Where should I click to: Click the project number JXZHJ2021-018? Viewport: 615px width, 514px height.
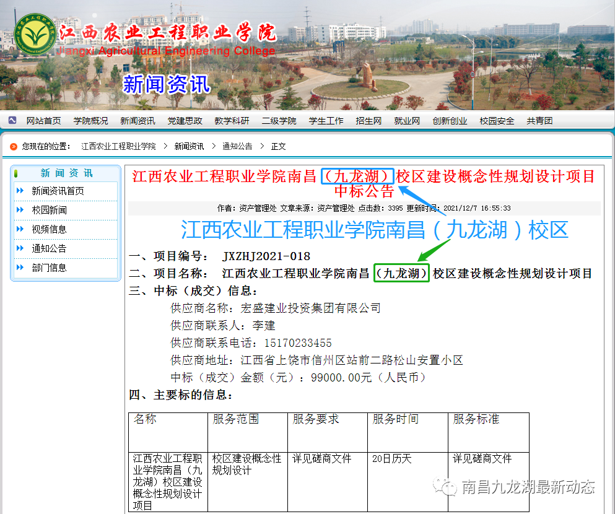[x=266, y=256]
